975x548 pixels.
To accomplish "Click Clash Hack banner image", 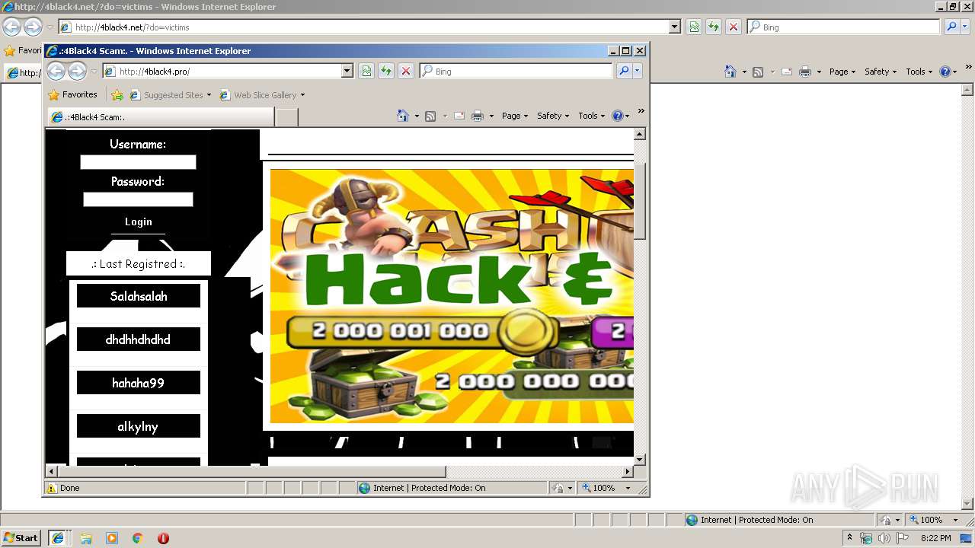I will [452, 296].
